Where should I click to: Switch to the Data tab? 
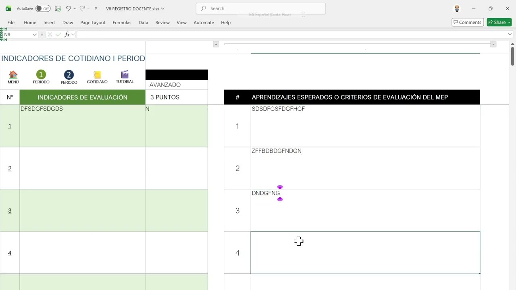point(144,23)
